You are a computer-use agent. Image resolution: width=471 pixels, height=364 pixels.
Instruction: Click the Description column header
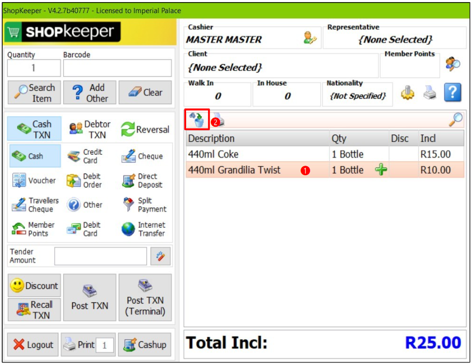pyautogui.click(x=258, y=138)
